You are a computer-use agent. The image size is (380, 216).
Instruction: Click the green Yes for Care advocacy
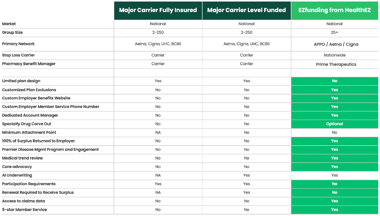[x=334, y=167]
